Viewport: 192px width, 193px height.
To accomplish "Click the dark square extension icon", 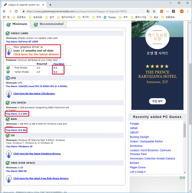I will click(x=173, y=11).
